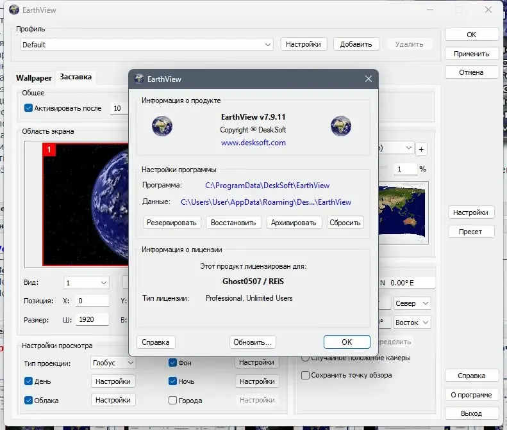Expand the Default profile dropdown

147,45
